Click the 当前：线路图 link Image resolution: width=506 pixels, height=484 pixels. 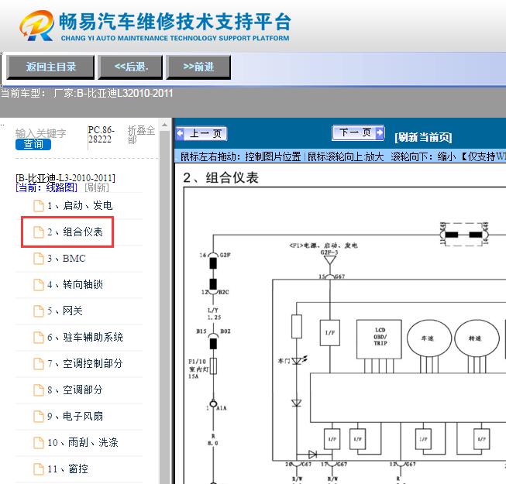click(46, 187)
